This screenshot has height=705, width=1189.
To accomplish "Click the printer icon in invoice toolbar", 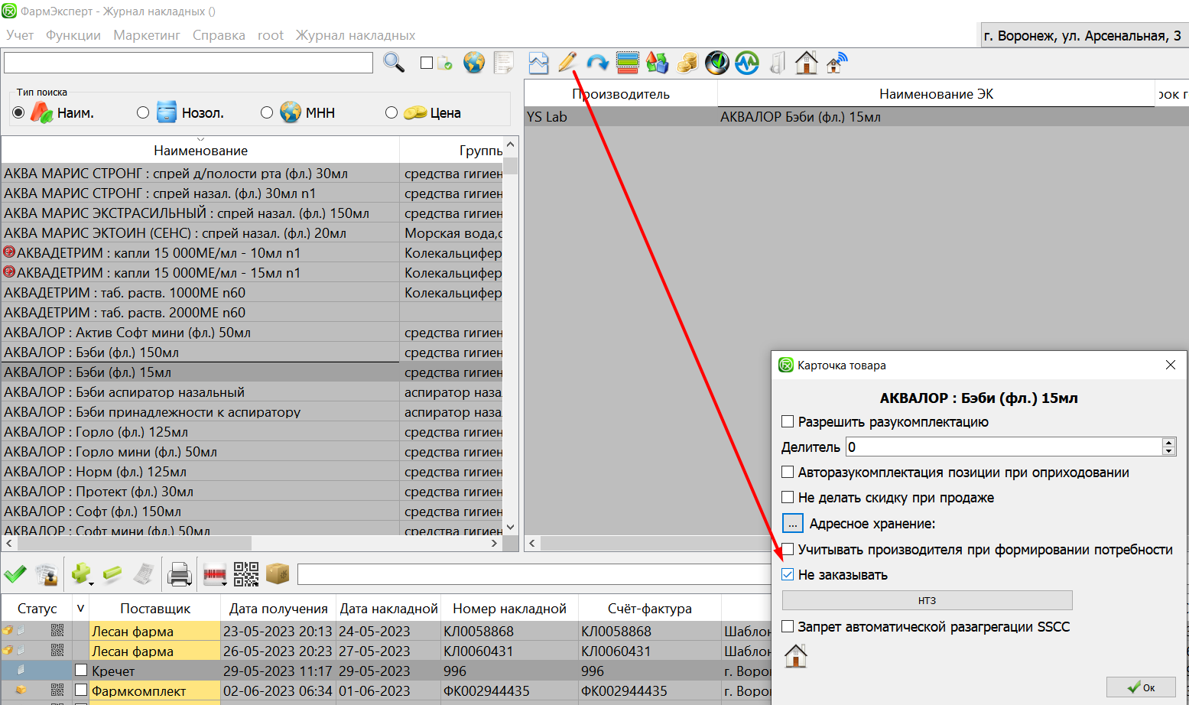I will click(179, 574).
